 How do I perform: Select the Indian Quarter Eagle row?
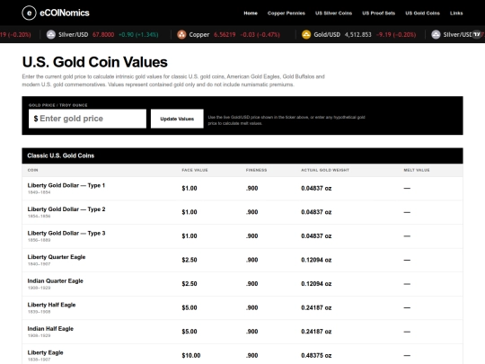[x=242, y=283]
